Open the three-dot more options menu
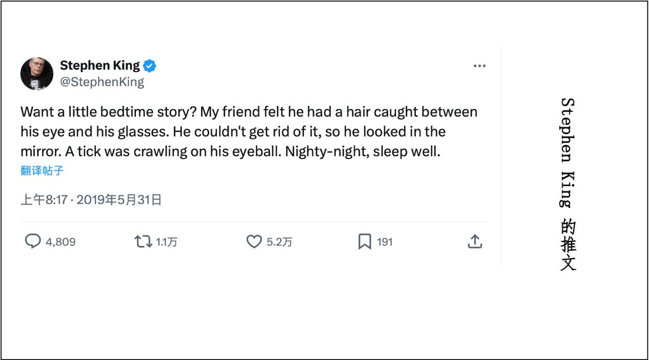 (x=479, y=66)
